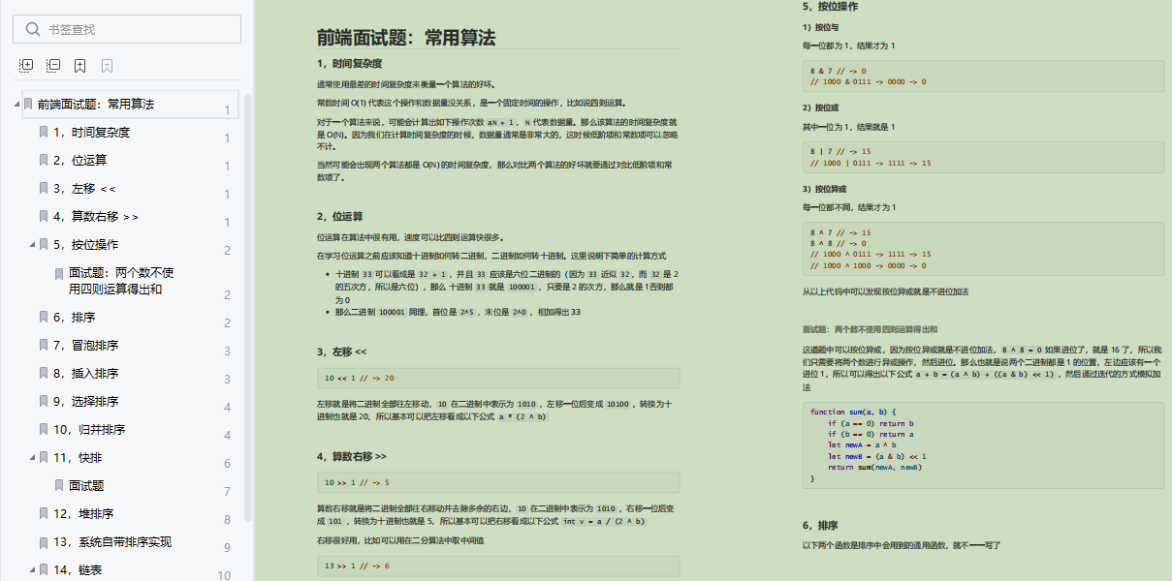Click bookmark icon beside 9，选择排序
The height and width of the screenshot is (581, 1172).
pyautogui.click(x=44, y=402)
